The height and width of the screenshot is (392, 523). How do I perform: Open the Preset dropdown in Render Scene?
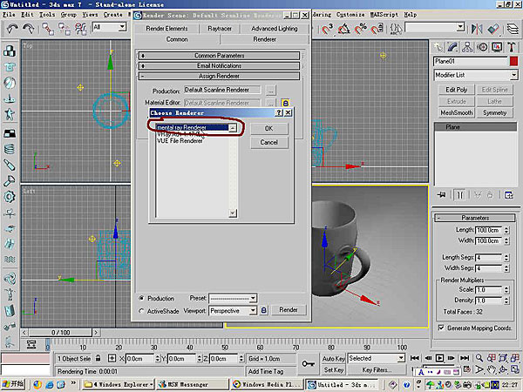[x=233, y=298]
